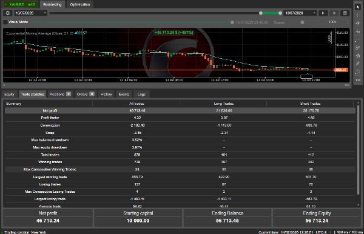Click the Starting capital value 10 000.00
This screenshot has height=234, width=364.
click(138, 221)
